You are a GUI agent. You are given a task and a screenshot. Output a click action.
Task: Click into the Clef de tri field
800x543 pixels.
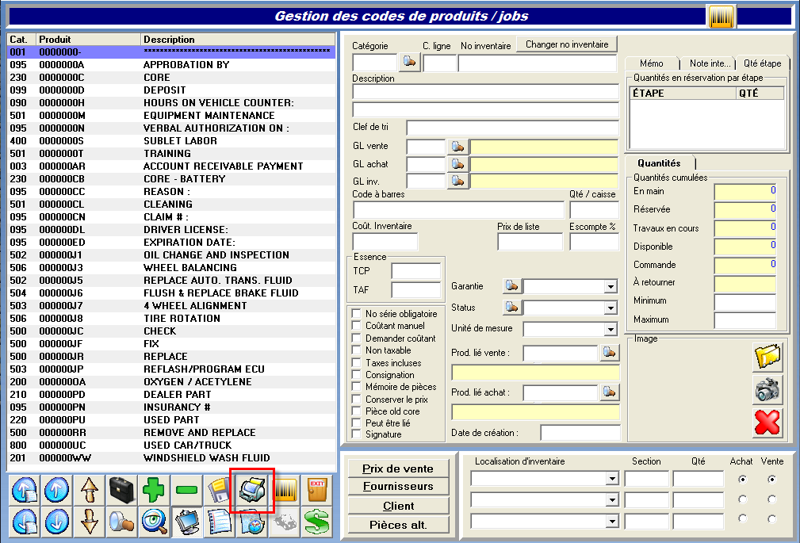coord(513,128)
